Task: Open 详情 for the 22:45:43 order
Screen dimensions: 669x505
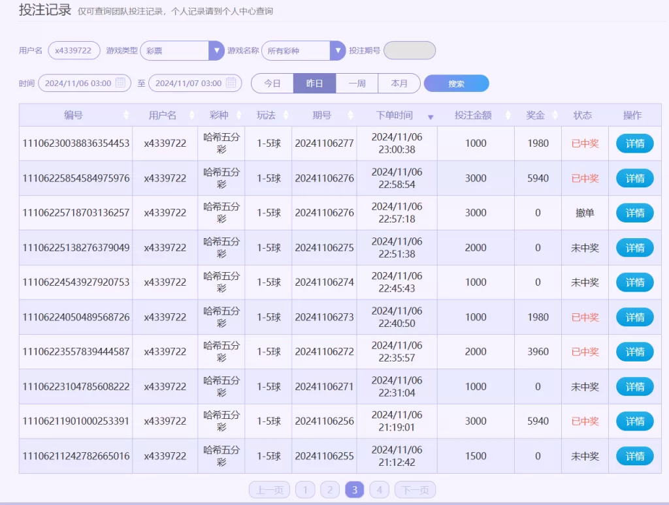Action: [635, 283]
